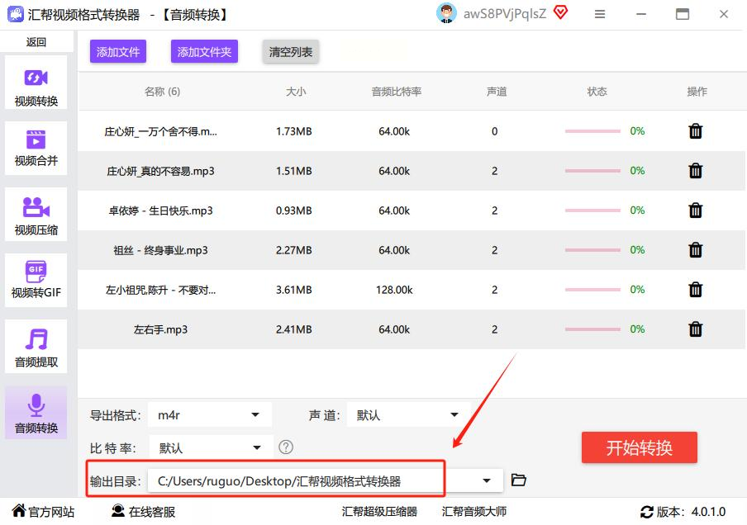Expand the 比特率 bitrate dropdown

pos(257,448)
